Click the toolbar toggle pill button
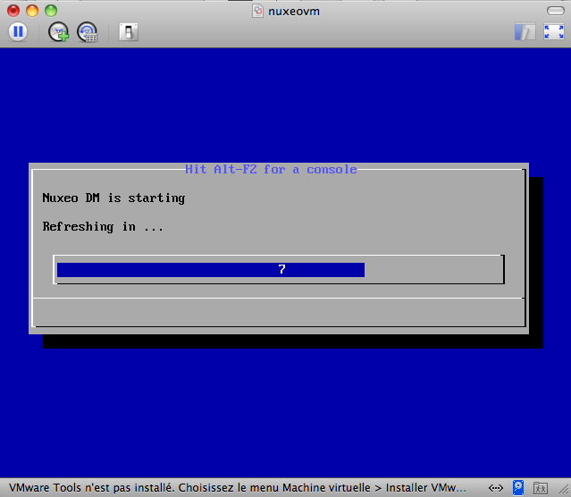571x497 pixels. click(x=555, y=11)
